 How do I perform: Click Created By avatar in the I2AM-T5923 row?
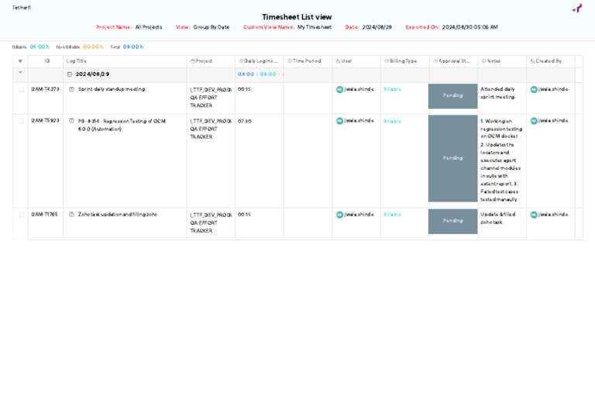[534, 121]
